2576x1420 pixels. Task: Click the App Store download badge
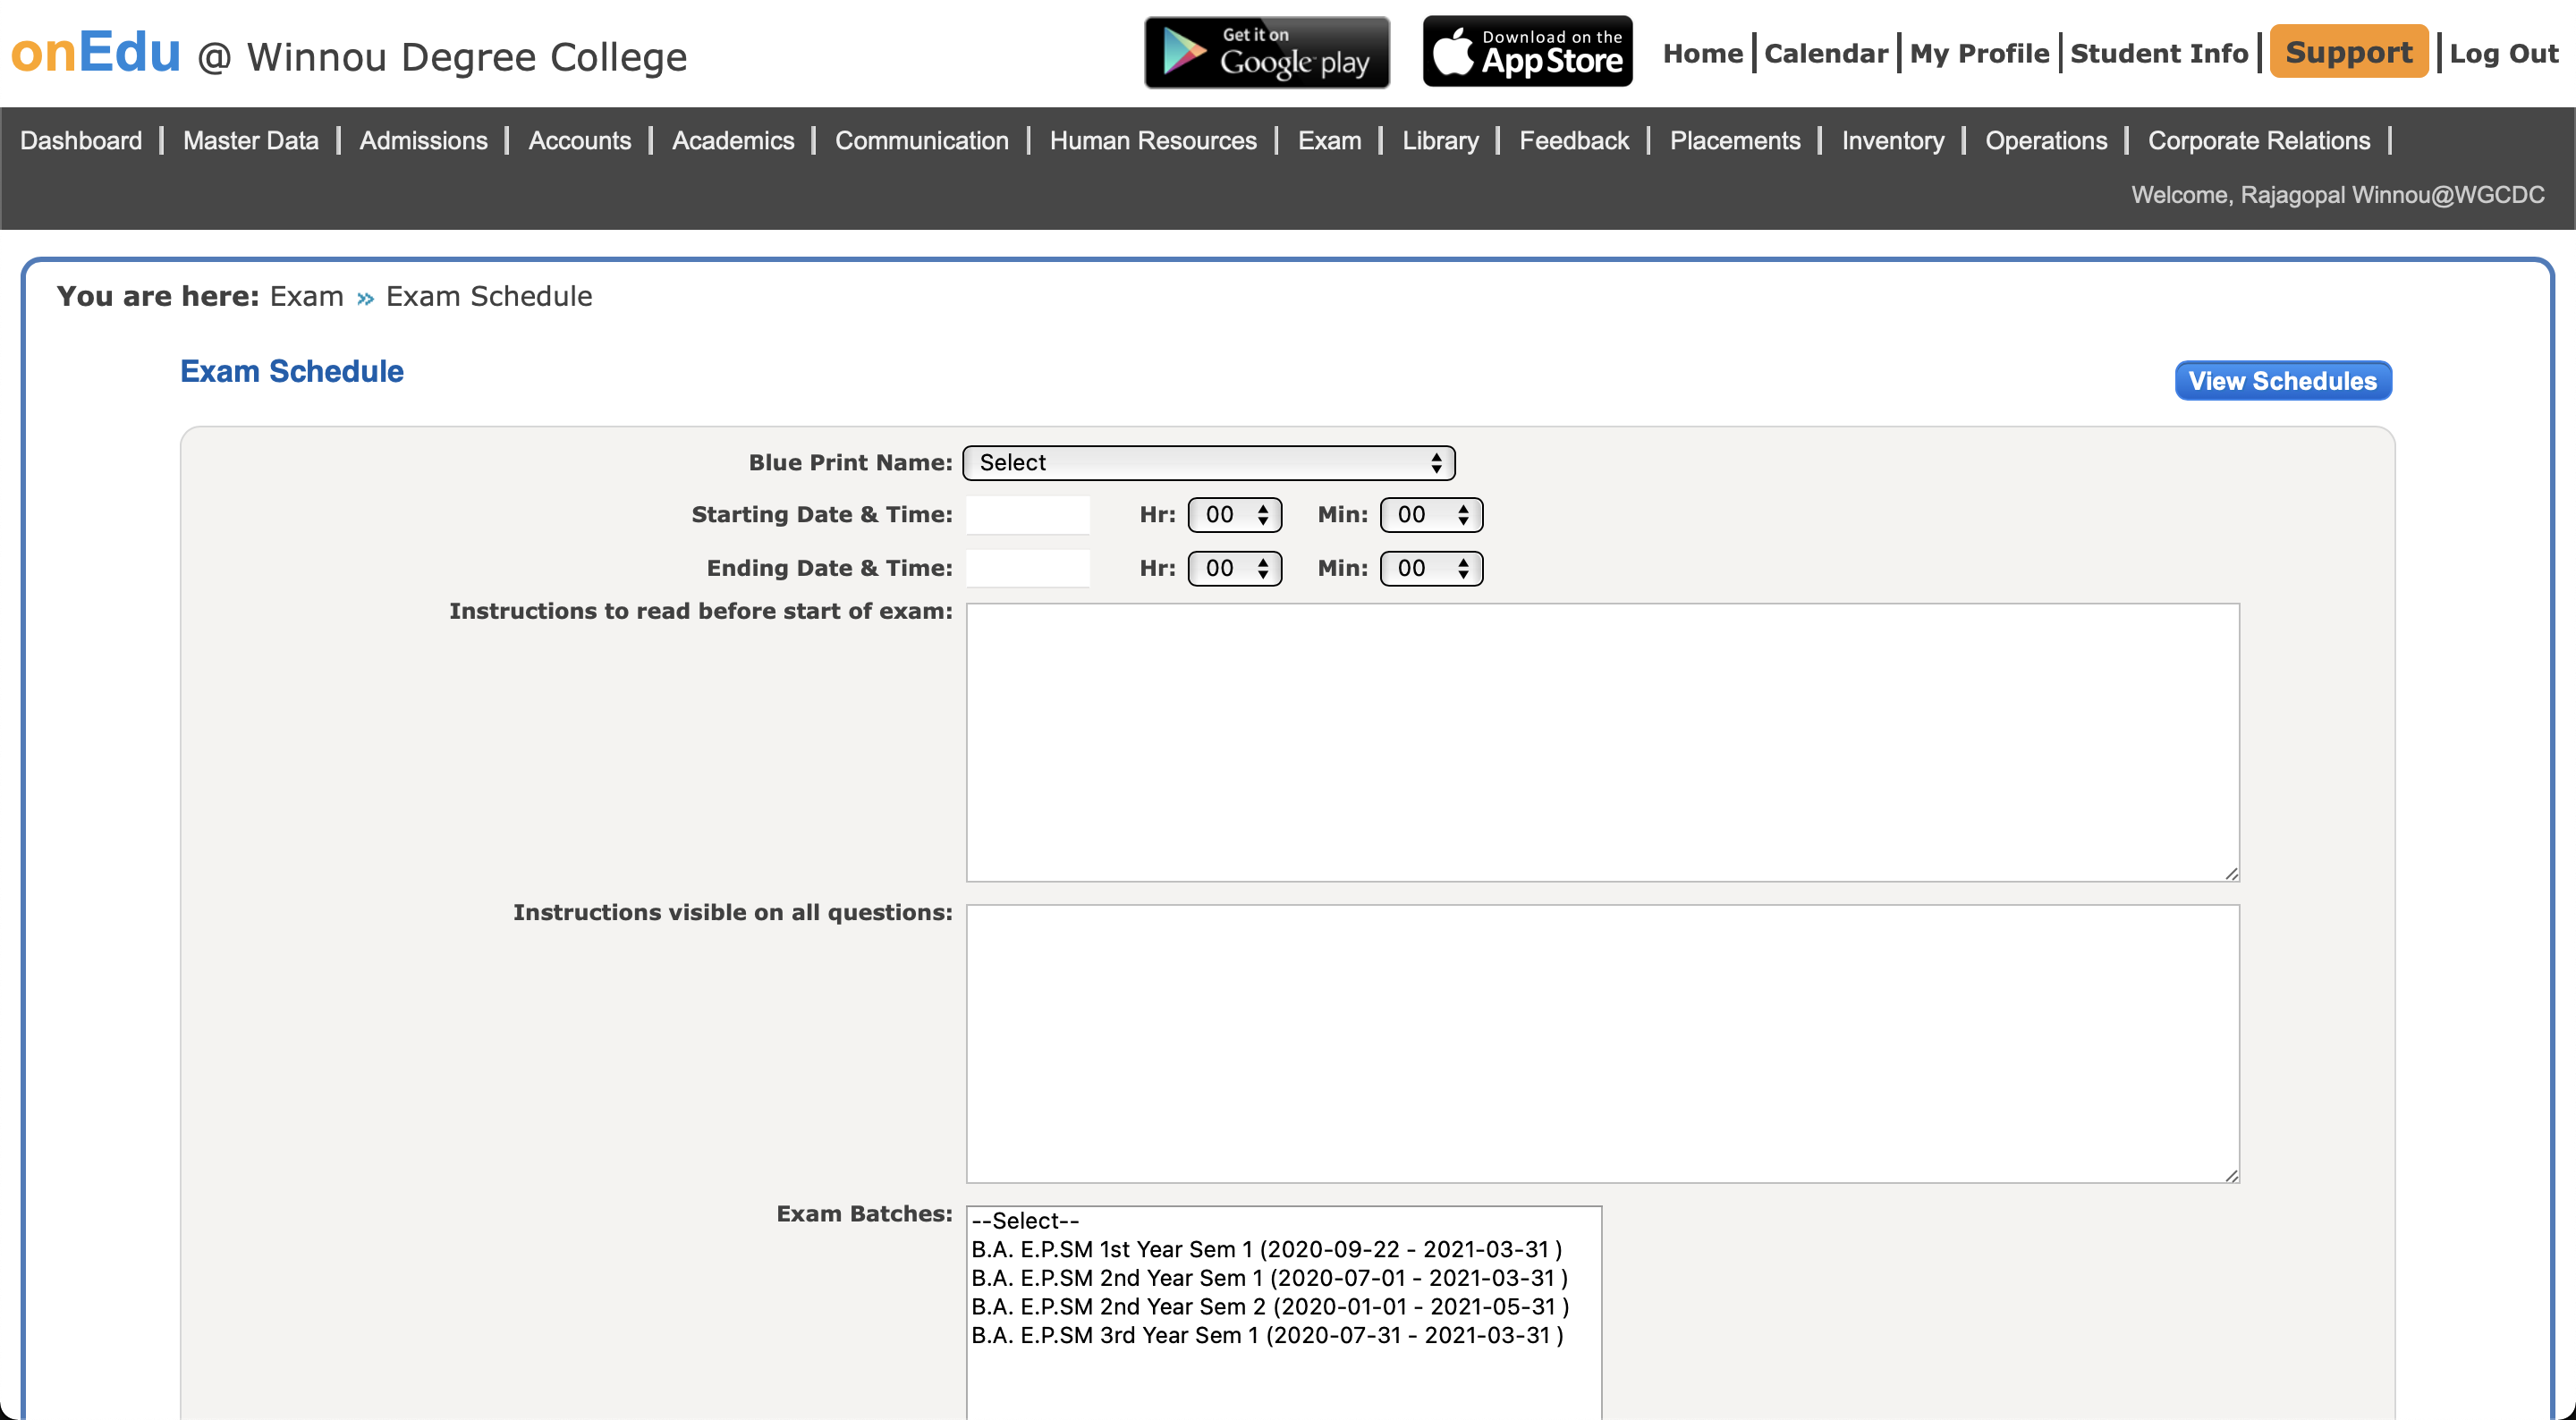pos(1527,52)
